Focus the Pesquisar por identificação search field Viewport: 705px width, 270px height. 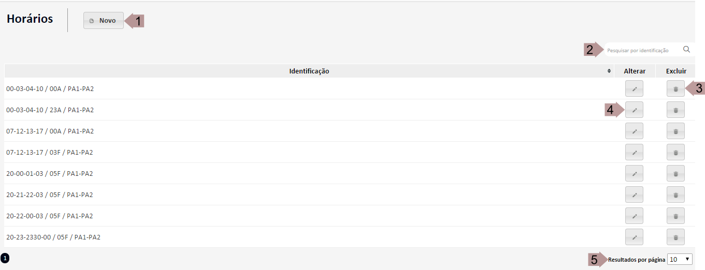(641, 50)
